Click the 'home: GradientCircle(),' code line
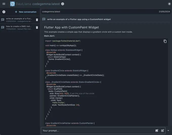The width and height of the screenshot is (172, 135). 59,59
